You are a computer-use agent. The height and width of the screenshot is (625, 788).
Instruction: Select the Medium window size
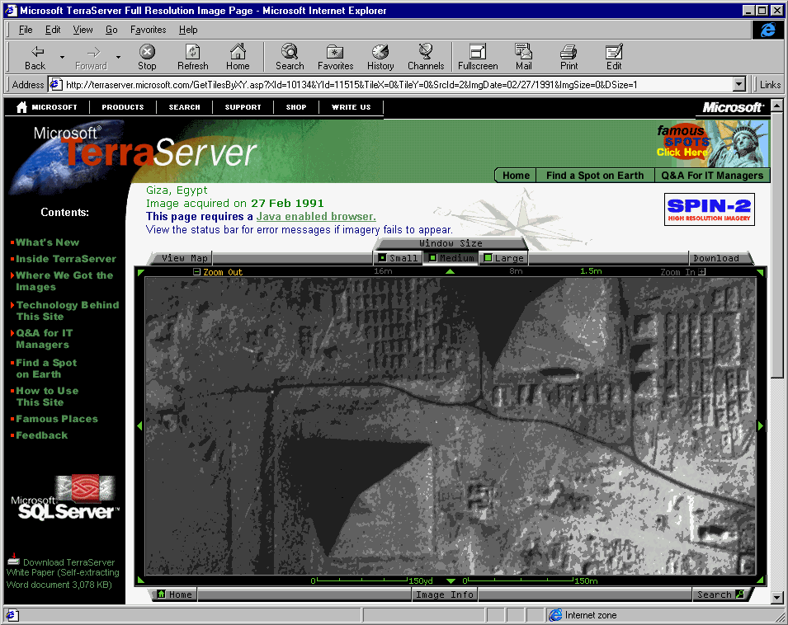[x=451, y=258]
